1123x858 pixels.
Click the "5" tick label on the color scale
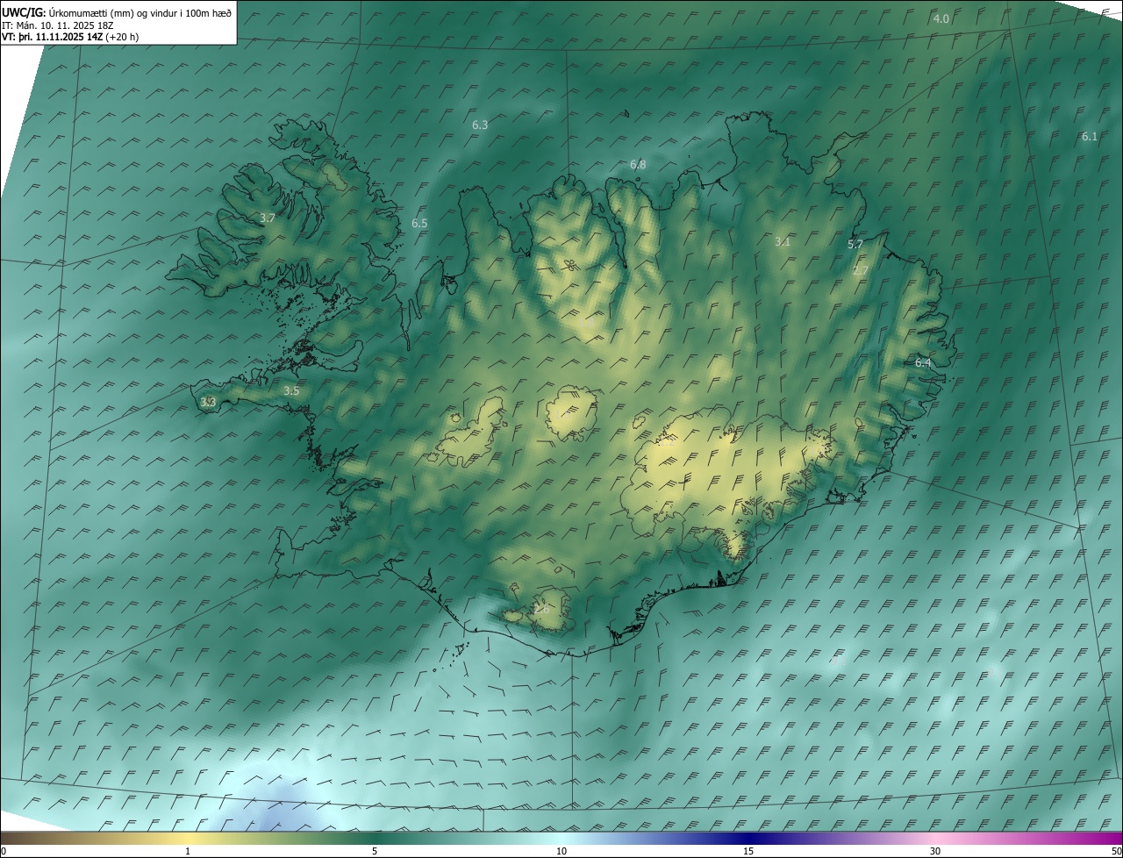coord(375,851)
